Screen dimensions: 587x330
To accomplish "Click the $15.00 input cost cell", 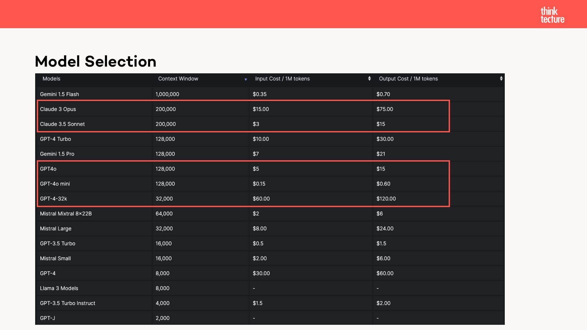I will click(260, 109).
